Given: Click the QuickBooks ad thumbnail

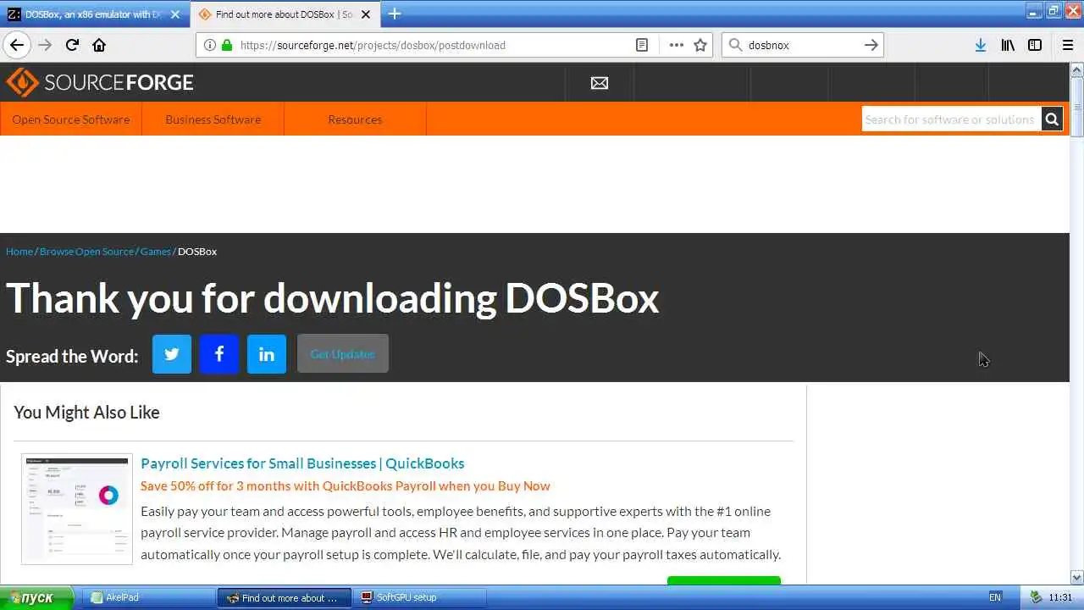Looking at the screenshot, I should point(77,509).
